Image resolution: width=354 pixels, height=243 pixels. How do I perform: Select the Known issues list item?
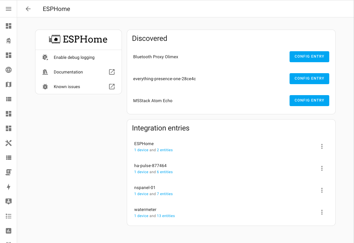click(x=78, y=87)
